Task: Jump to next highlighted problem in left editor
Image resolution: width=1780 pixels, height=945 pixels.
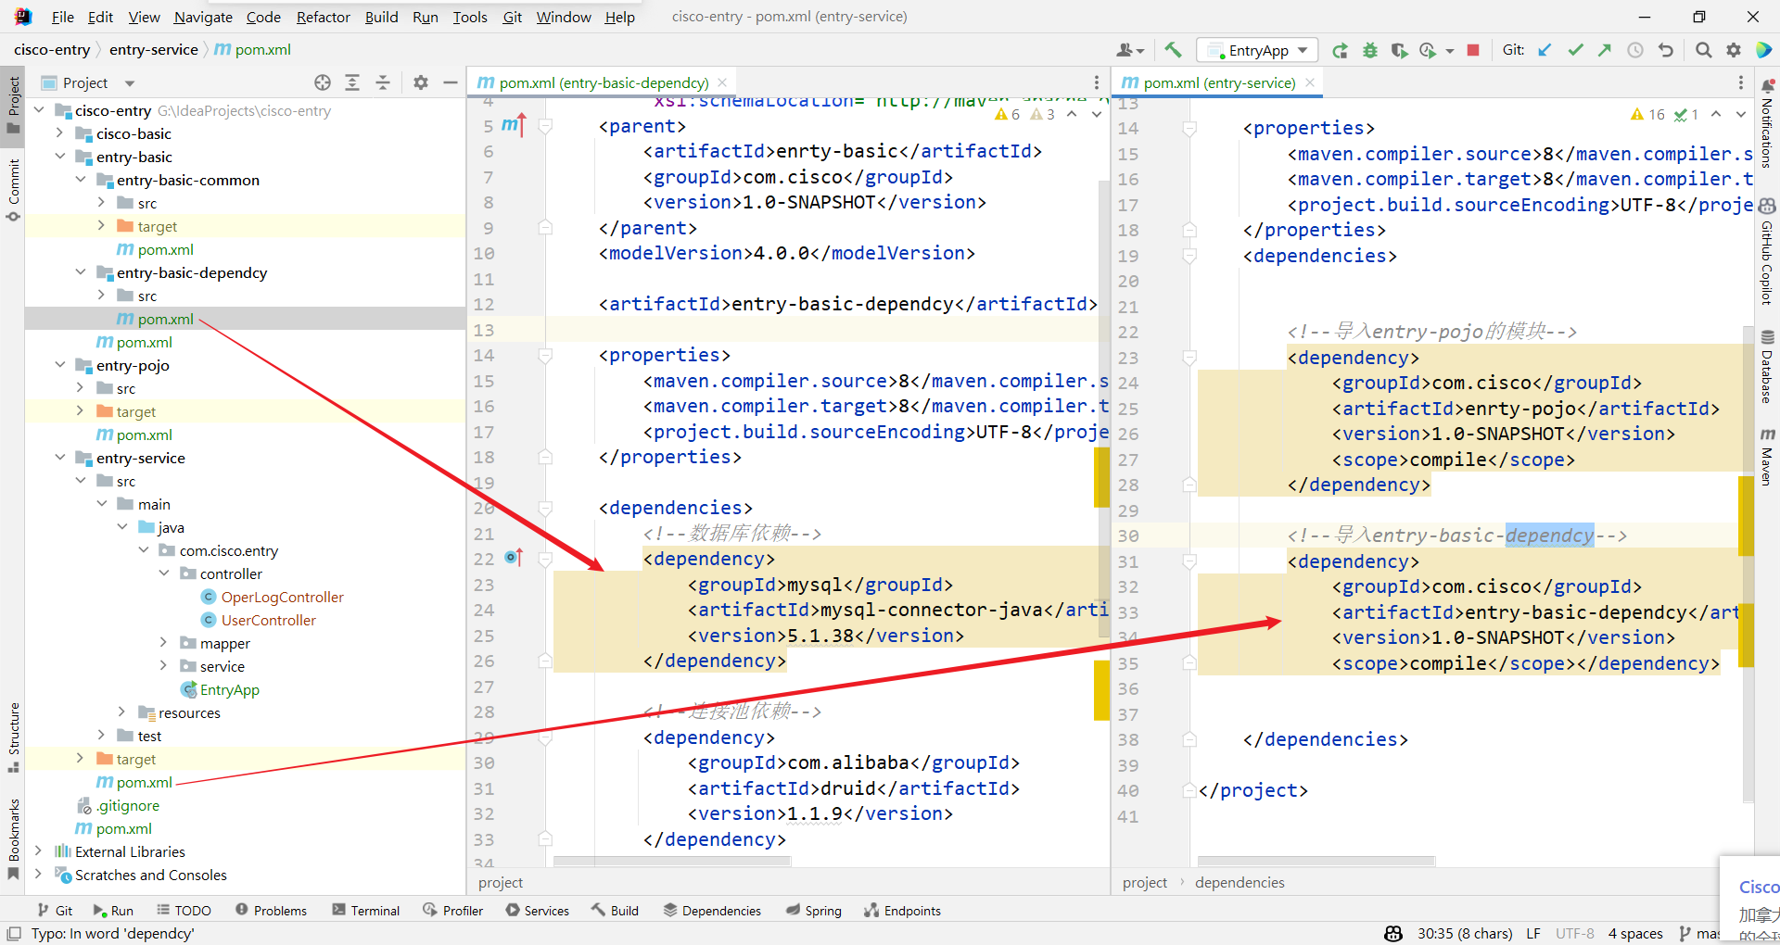Action: coord(1097,114)
